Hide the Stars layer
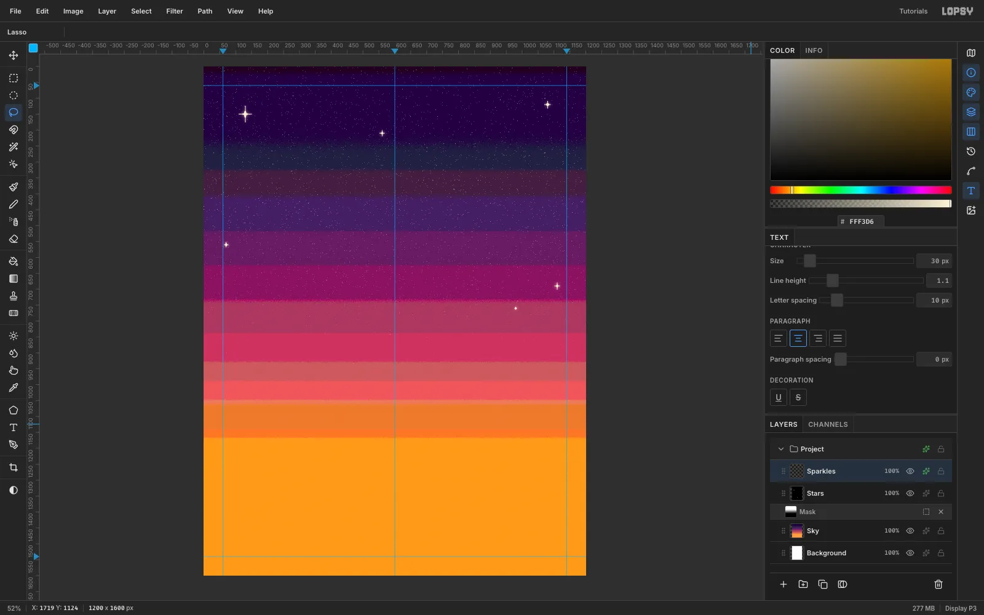 click(x=910, y=493)
